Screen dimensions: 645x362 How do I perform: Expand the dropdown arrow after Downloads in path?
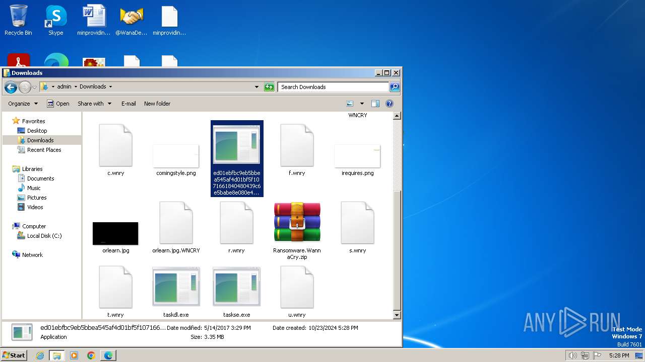[x=110, y=86]
